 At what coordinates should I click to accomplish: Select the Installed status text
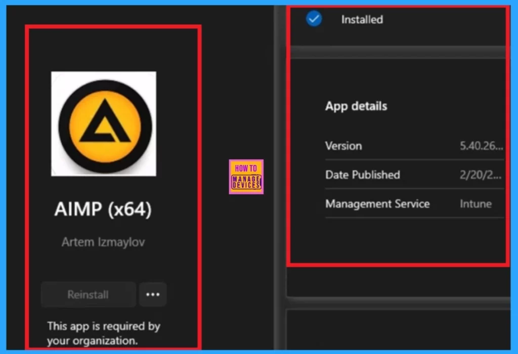(x=362, y=20)
